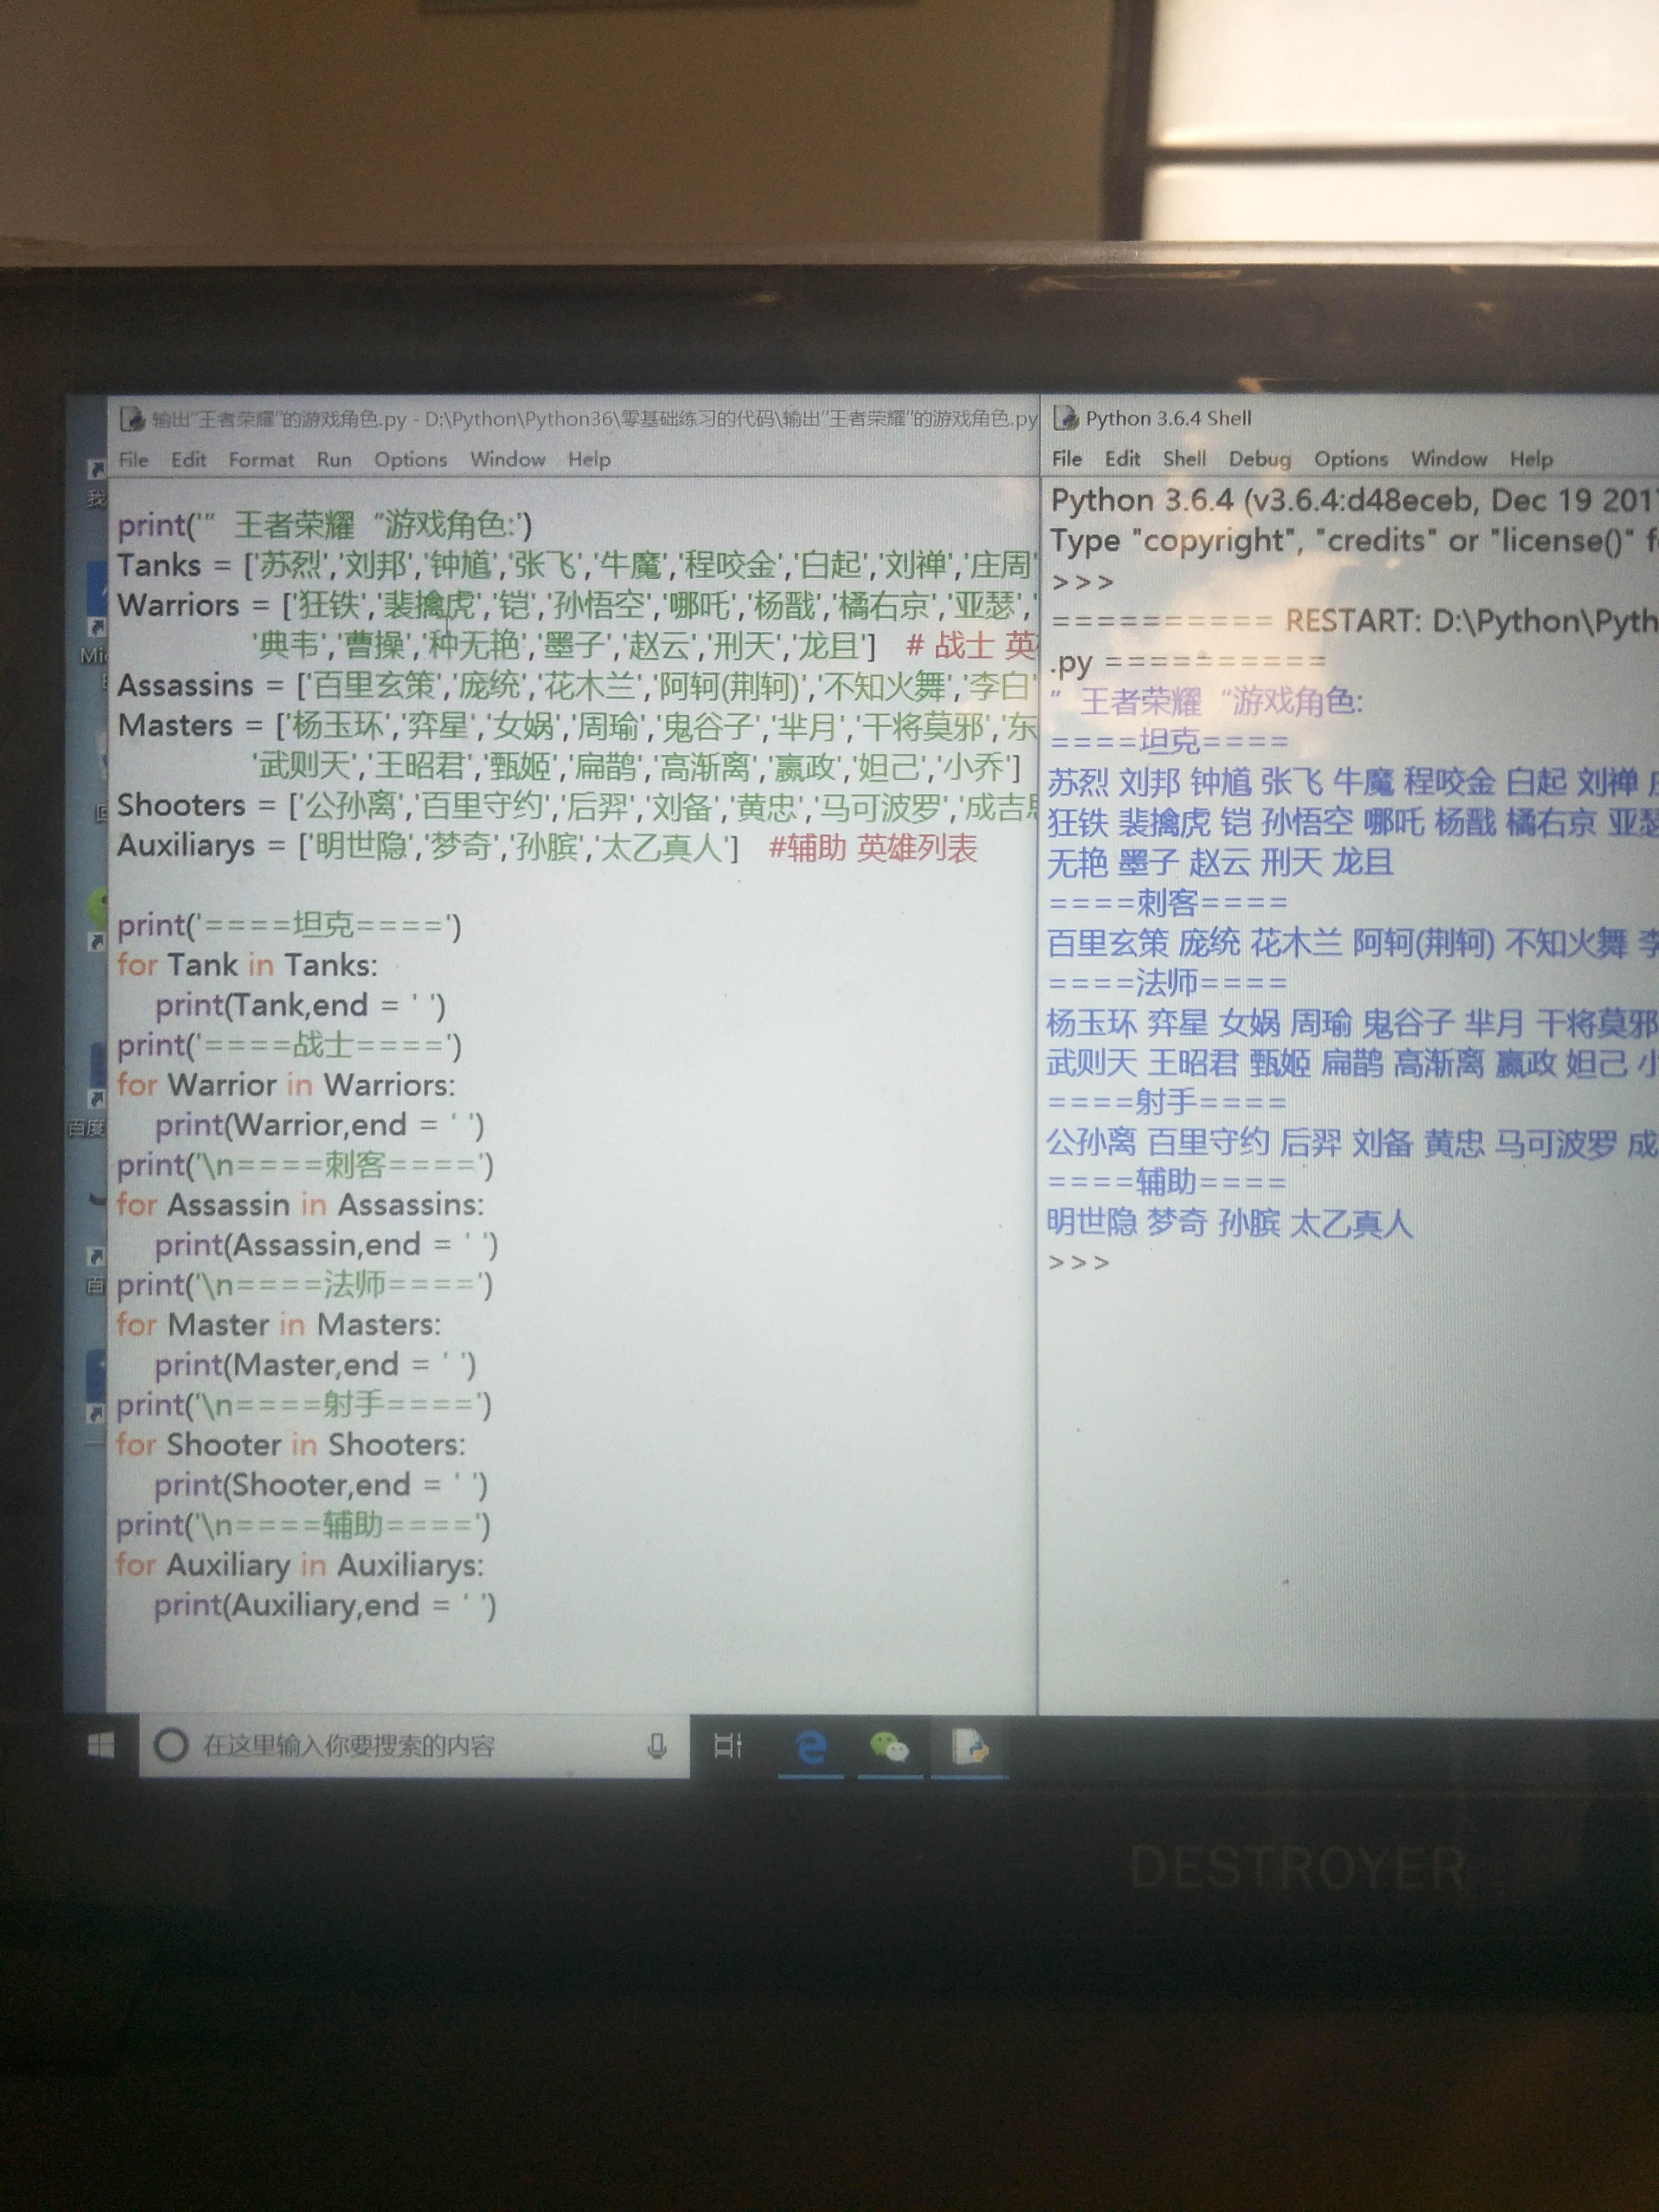The image size is (1659, 2212).
Task: Open Window menu in editor window
Action: [x=507, y=460]
